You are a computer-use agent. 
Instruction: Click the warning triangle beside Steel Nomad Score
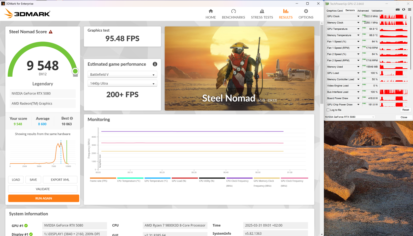point(51,32)
